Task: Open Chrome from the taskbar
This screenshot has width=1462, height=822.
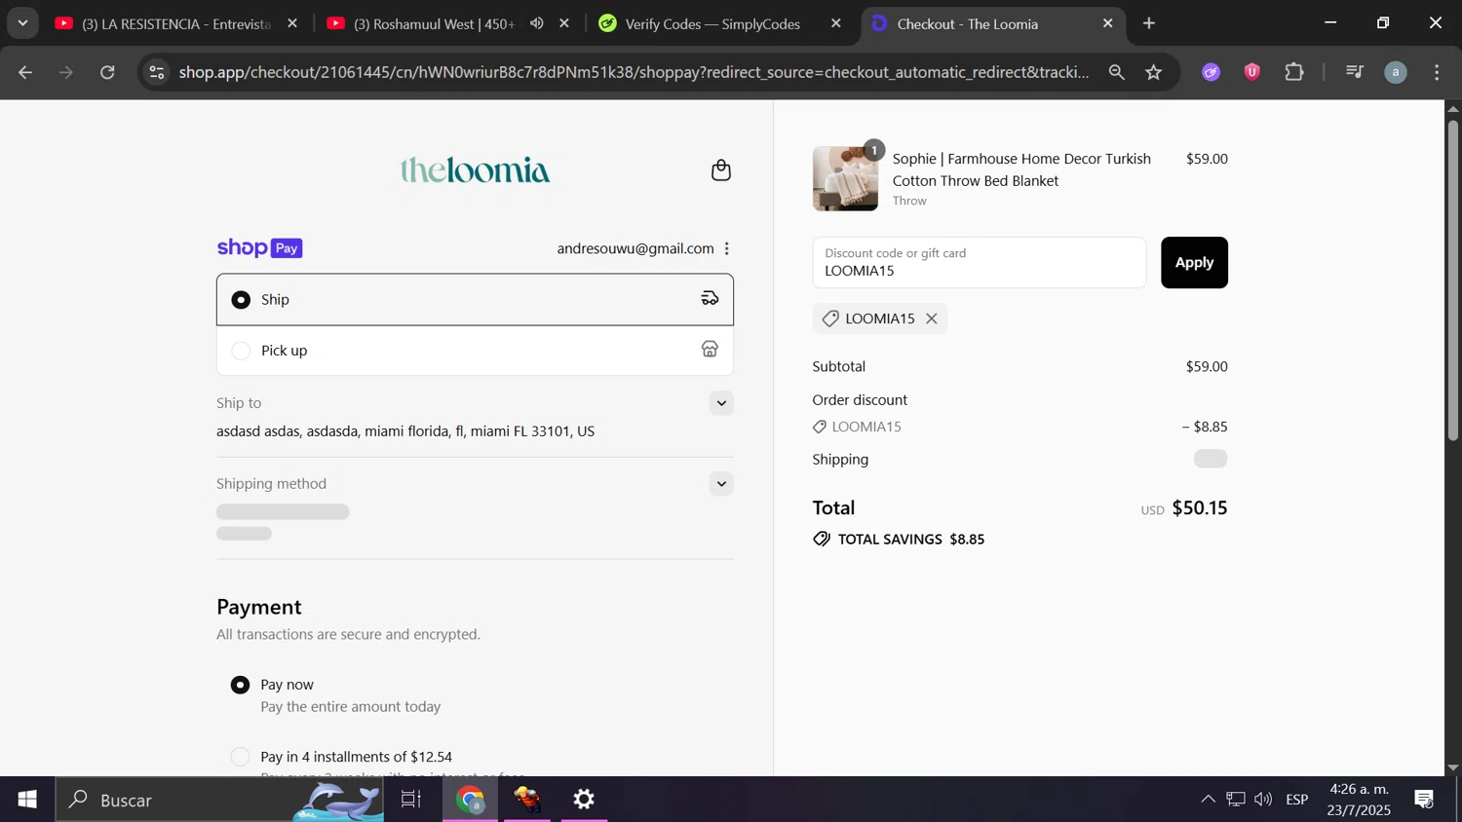Action: (471, 800)
